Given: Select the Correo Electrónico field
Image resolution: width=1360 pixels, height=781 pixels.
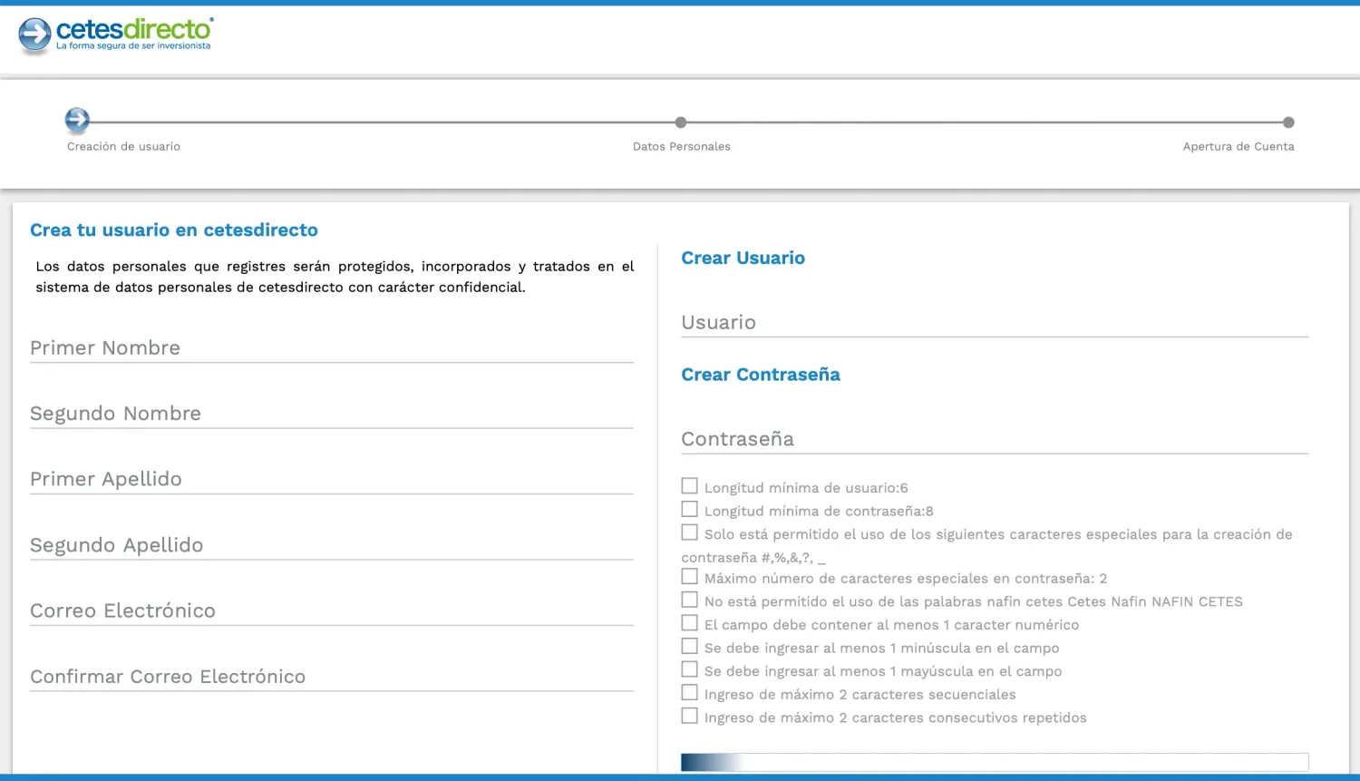Looking at the screenshot, I should (332, 610).
